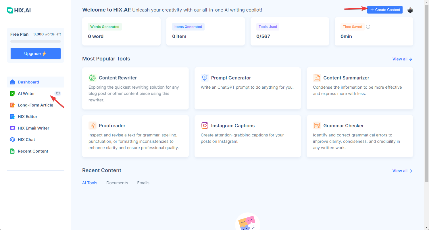Viewport: 429px width, 230px height.
Task: Open the Content Summarizer card title
Action: click(346, 78)
